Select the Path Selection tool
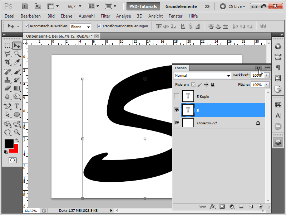This screenshot has width=286, height=215. [x=8, y=114]
